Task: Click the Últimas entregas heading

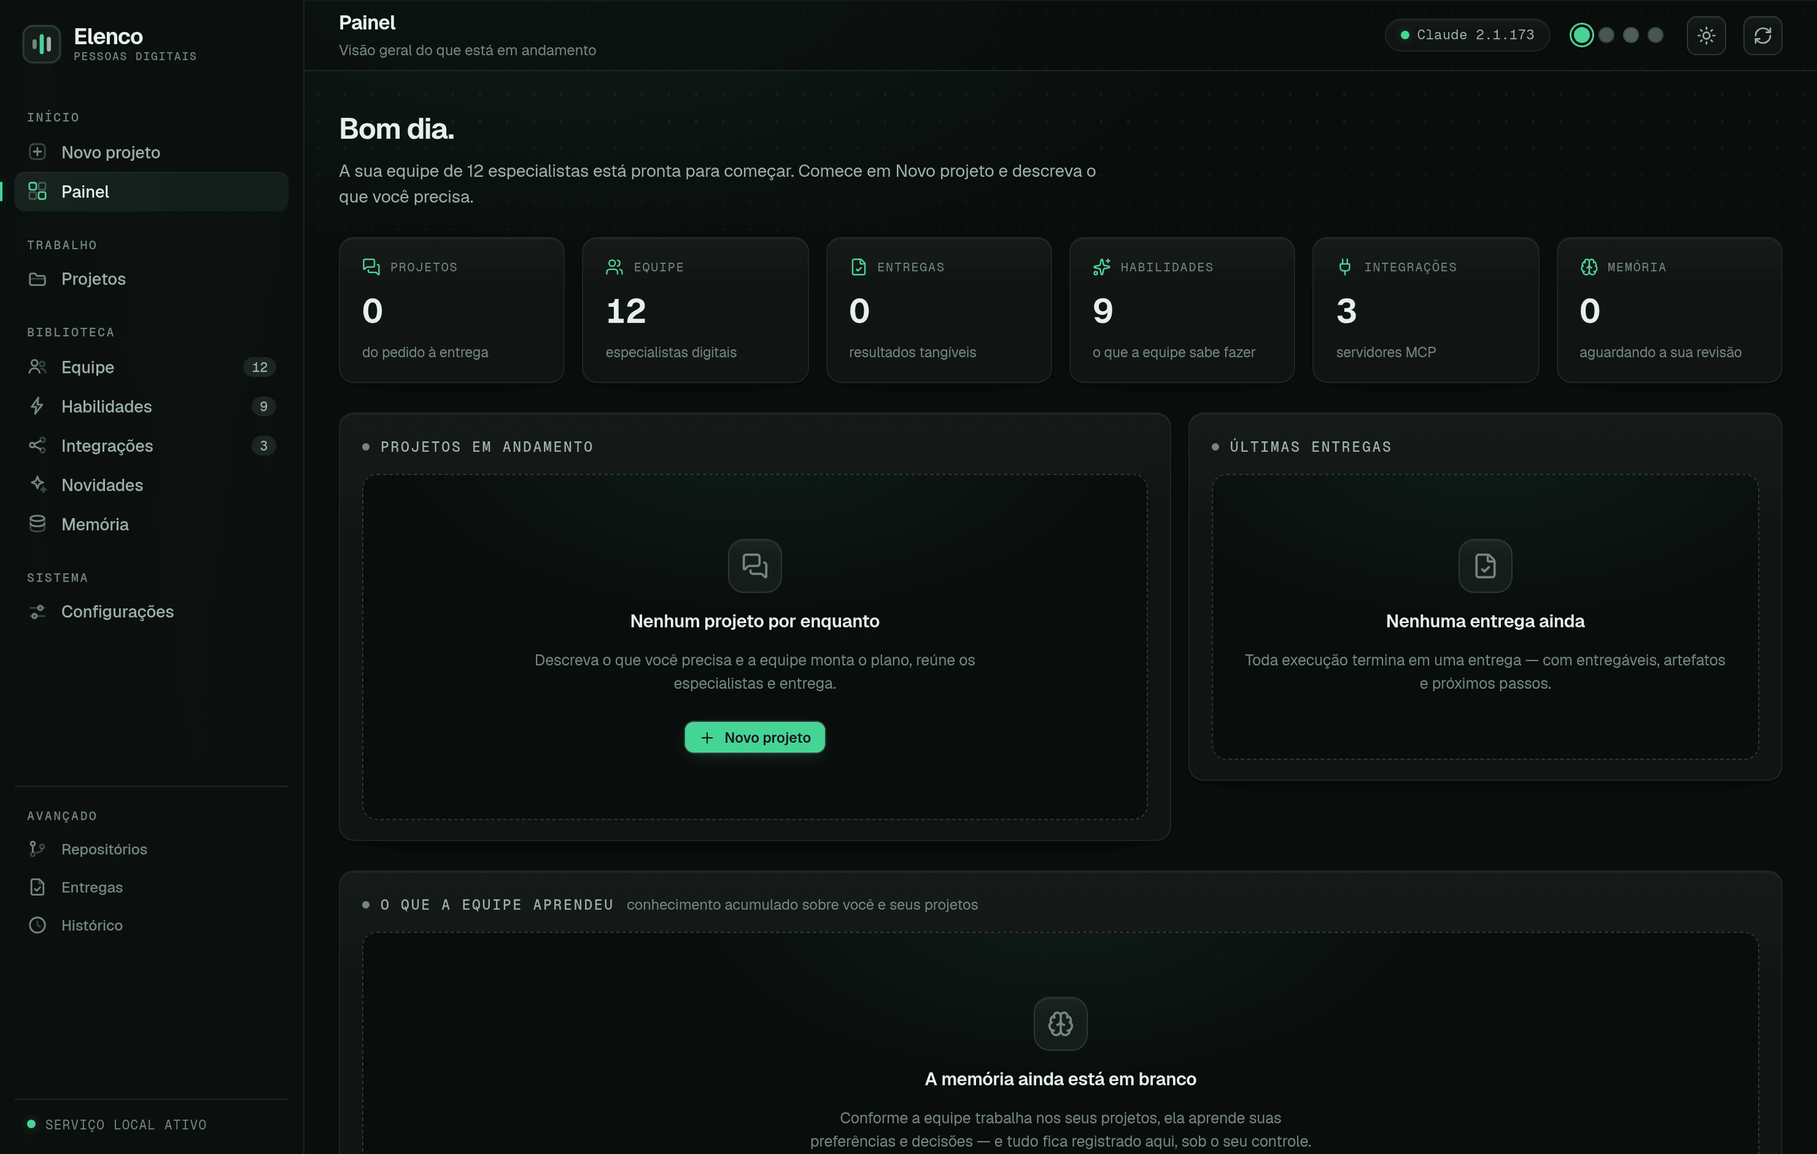Action: (1311, 447)
